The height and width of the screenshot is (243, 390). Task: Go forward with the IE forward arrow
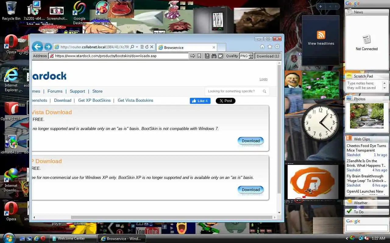[48, 47]
